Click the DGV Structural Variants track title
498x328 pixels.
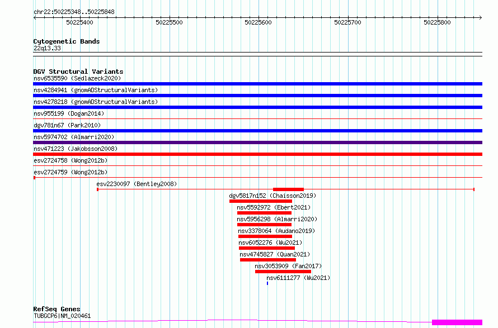(x=78, y=72)
